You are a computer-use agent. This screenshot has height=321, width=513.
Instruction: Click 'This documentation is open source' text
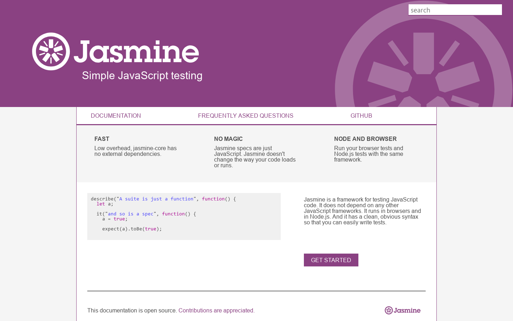point(132,310)
